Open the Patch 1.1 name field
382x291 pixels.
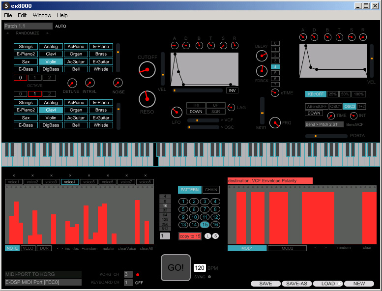coord(28,26)
